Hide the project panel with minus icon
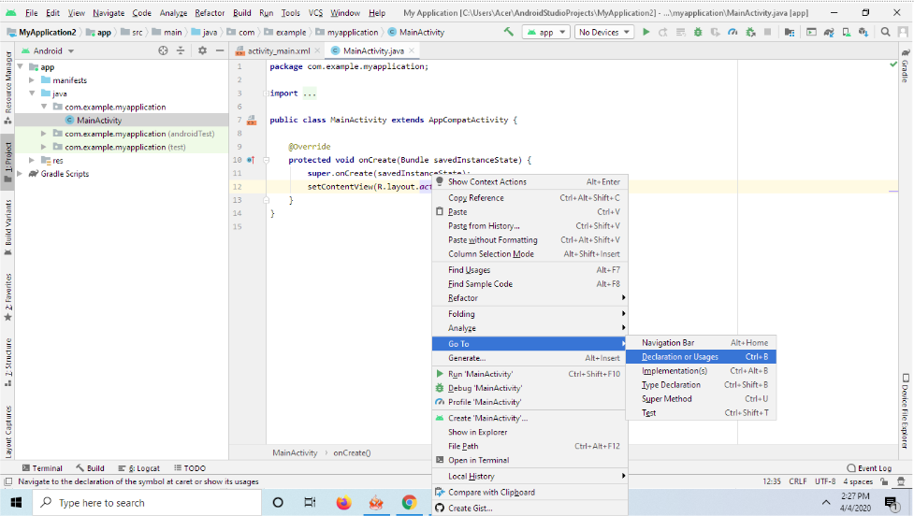 tap(218, 50)
